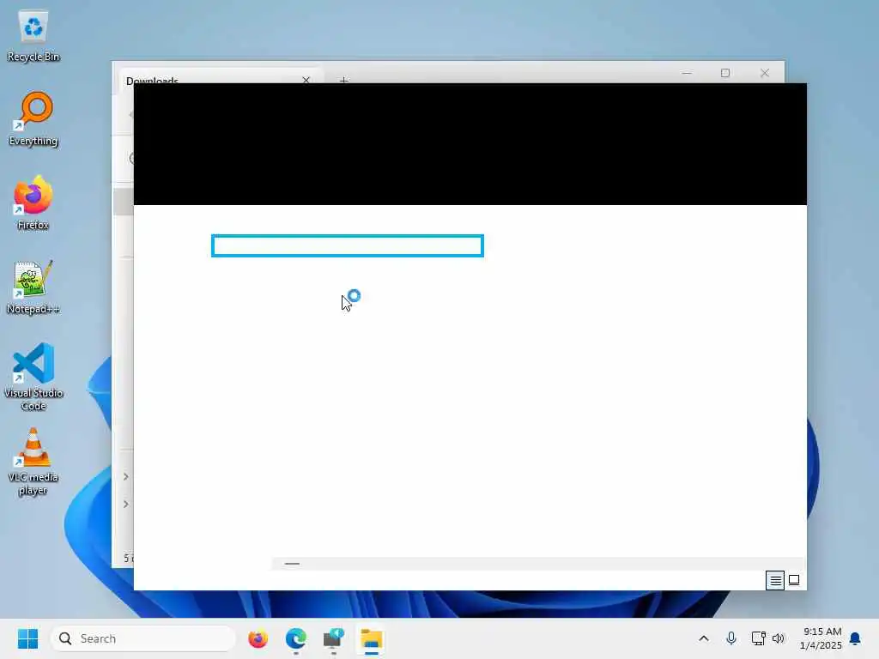This screenshot has height=659, width=879.
Task: Open Firefox from the taskbar
Action: [258, 638]
